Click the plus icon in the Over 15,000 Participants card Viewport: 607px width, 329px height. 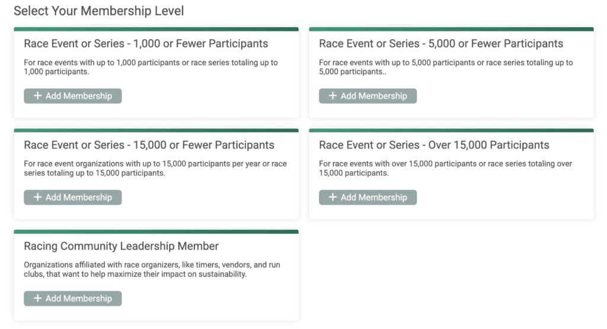333,197
